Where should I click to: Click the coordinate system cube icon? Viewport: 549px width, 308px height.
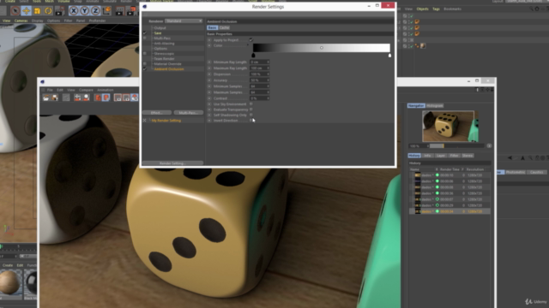click(x=106, y=11)
